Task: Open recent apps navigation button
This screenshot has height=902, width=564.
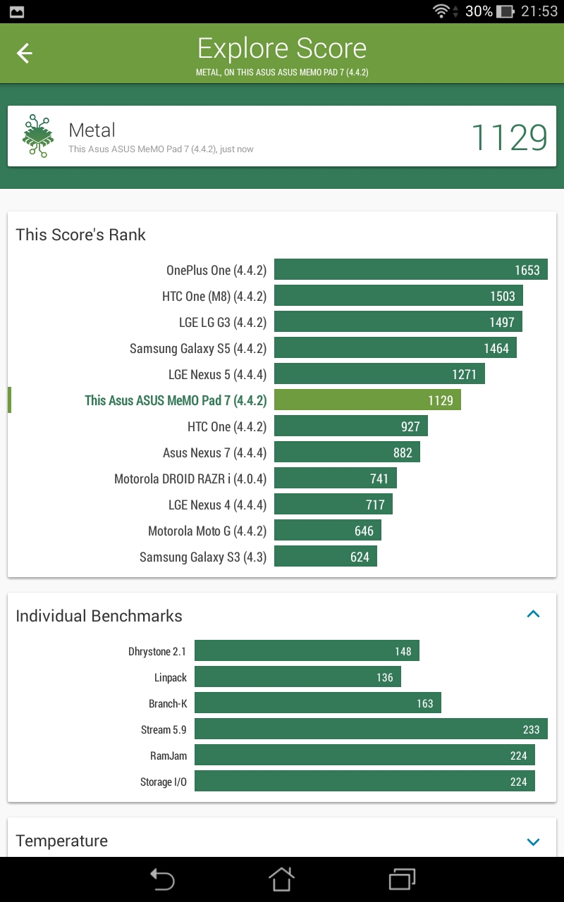Action: 402,879
